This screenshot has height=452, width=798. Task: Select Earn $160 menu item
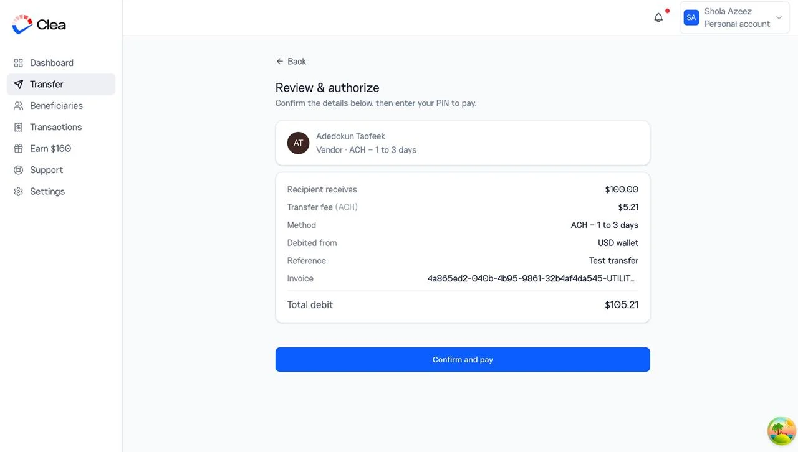(x=61, y=149)
